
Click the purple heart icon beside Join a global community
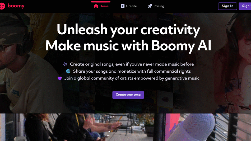59,78
